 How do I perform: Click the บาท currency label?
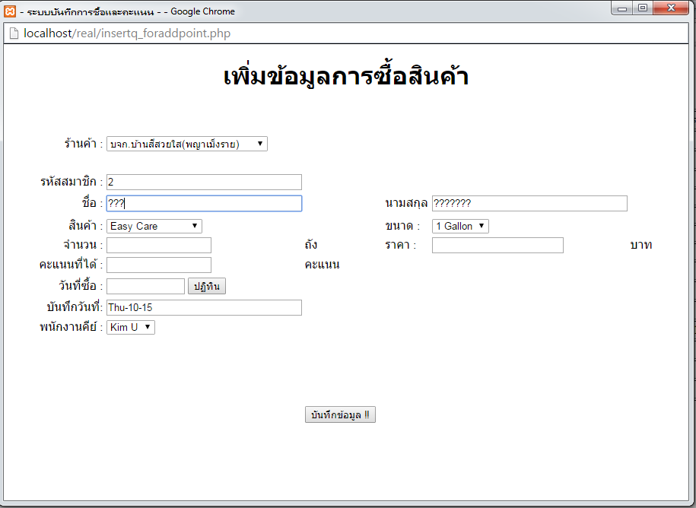[x=641, y=245]
